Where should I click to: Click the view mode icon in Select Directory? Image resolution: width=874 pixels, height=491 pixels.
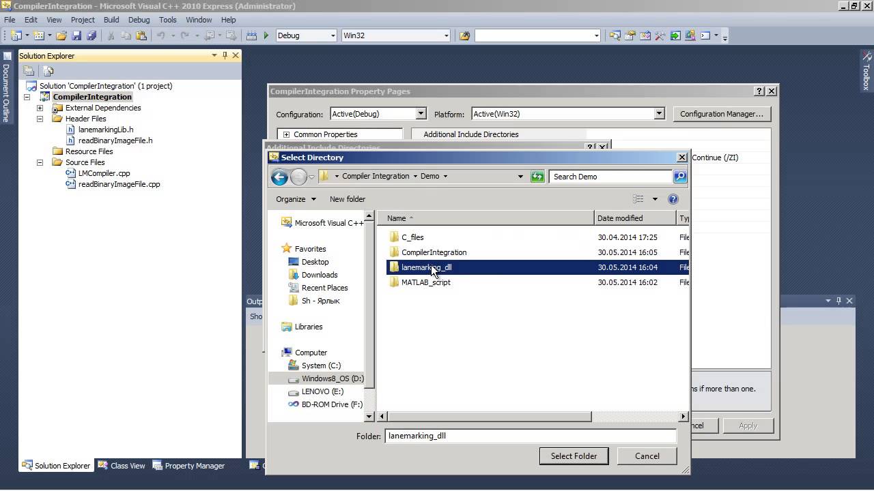(x=638, y=199)
